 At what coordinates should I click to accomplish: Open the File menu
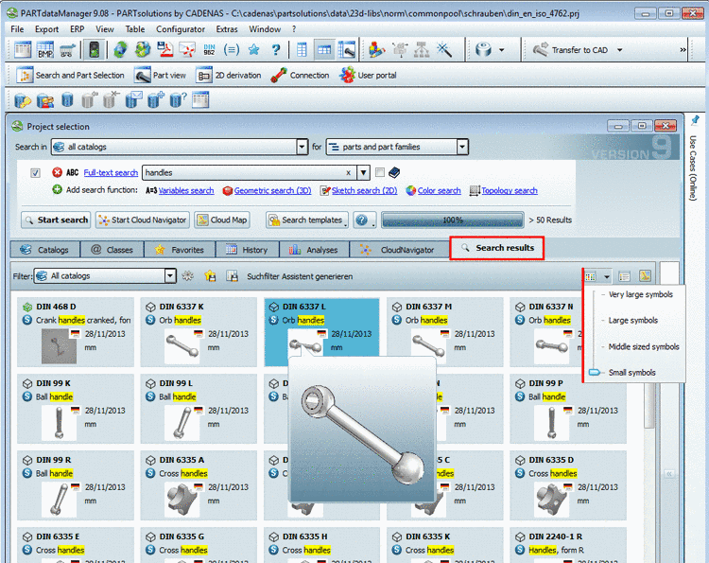tap(17, 29)
